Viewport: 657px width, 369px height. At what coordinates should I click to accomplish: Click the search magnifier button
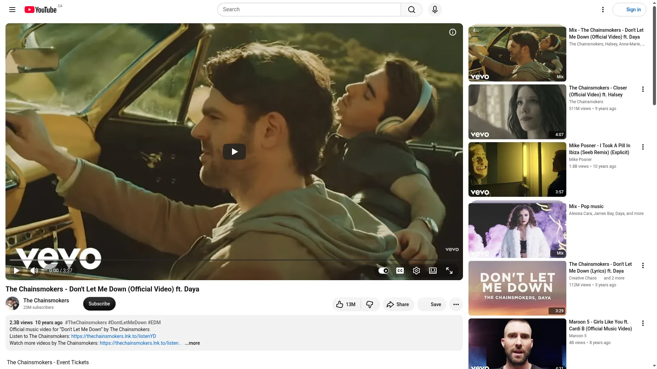point(412,10)
